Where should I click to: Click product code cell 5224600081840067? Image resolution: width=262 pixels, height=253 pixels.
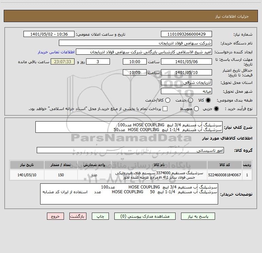pyautogui.click(x=225, y=175)
